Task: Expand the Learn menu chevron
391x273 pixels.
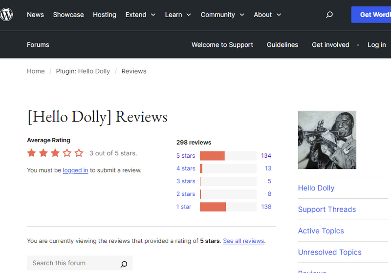Action: 189,15
